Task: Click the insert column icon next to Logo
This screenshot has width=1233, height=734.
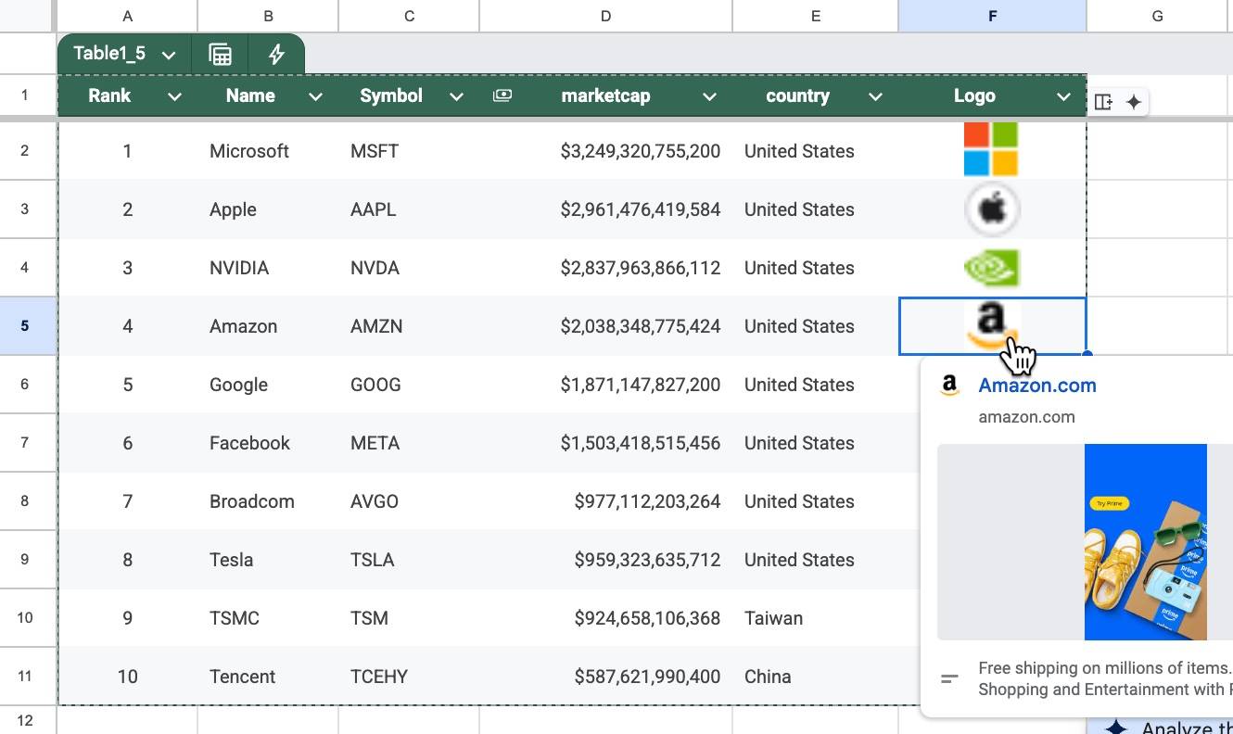Action: click(x=1103, y=102)
